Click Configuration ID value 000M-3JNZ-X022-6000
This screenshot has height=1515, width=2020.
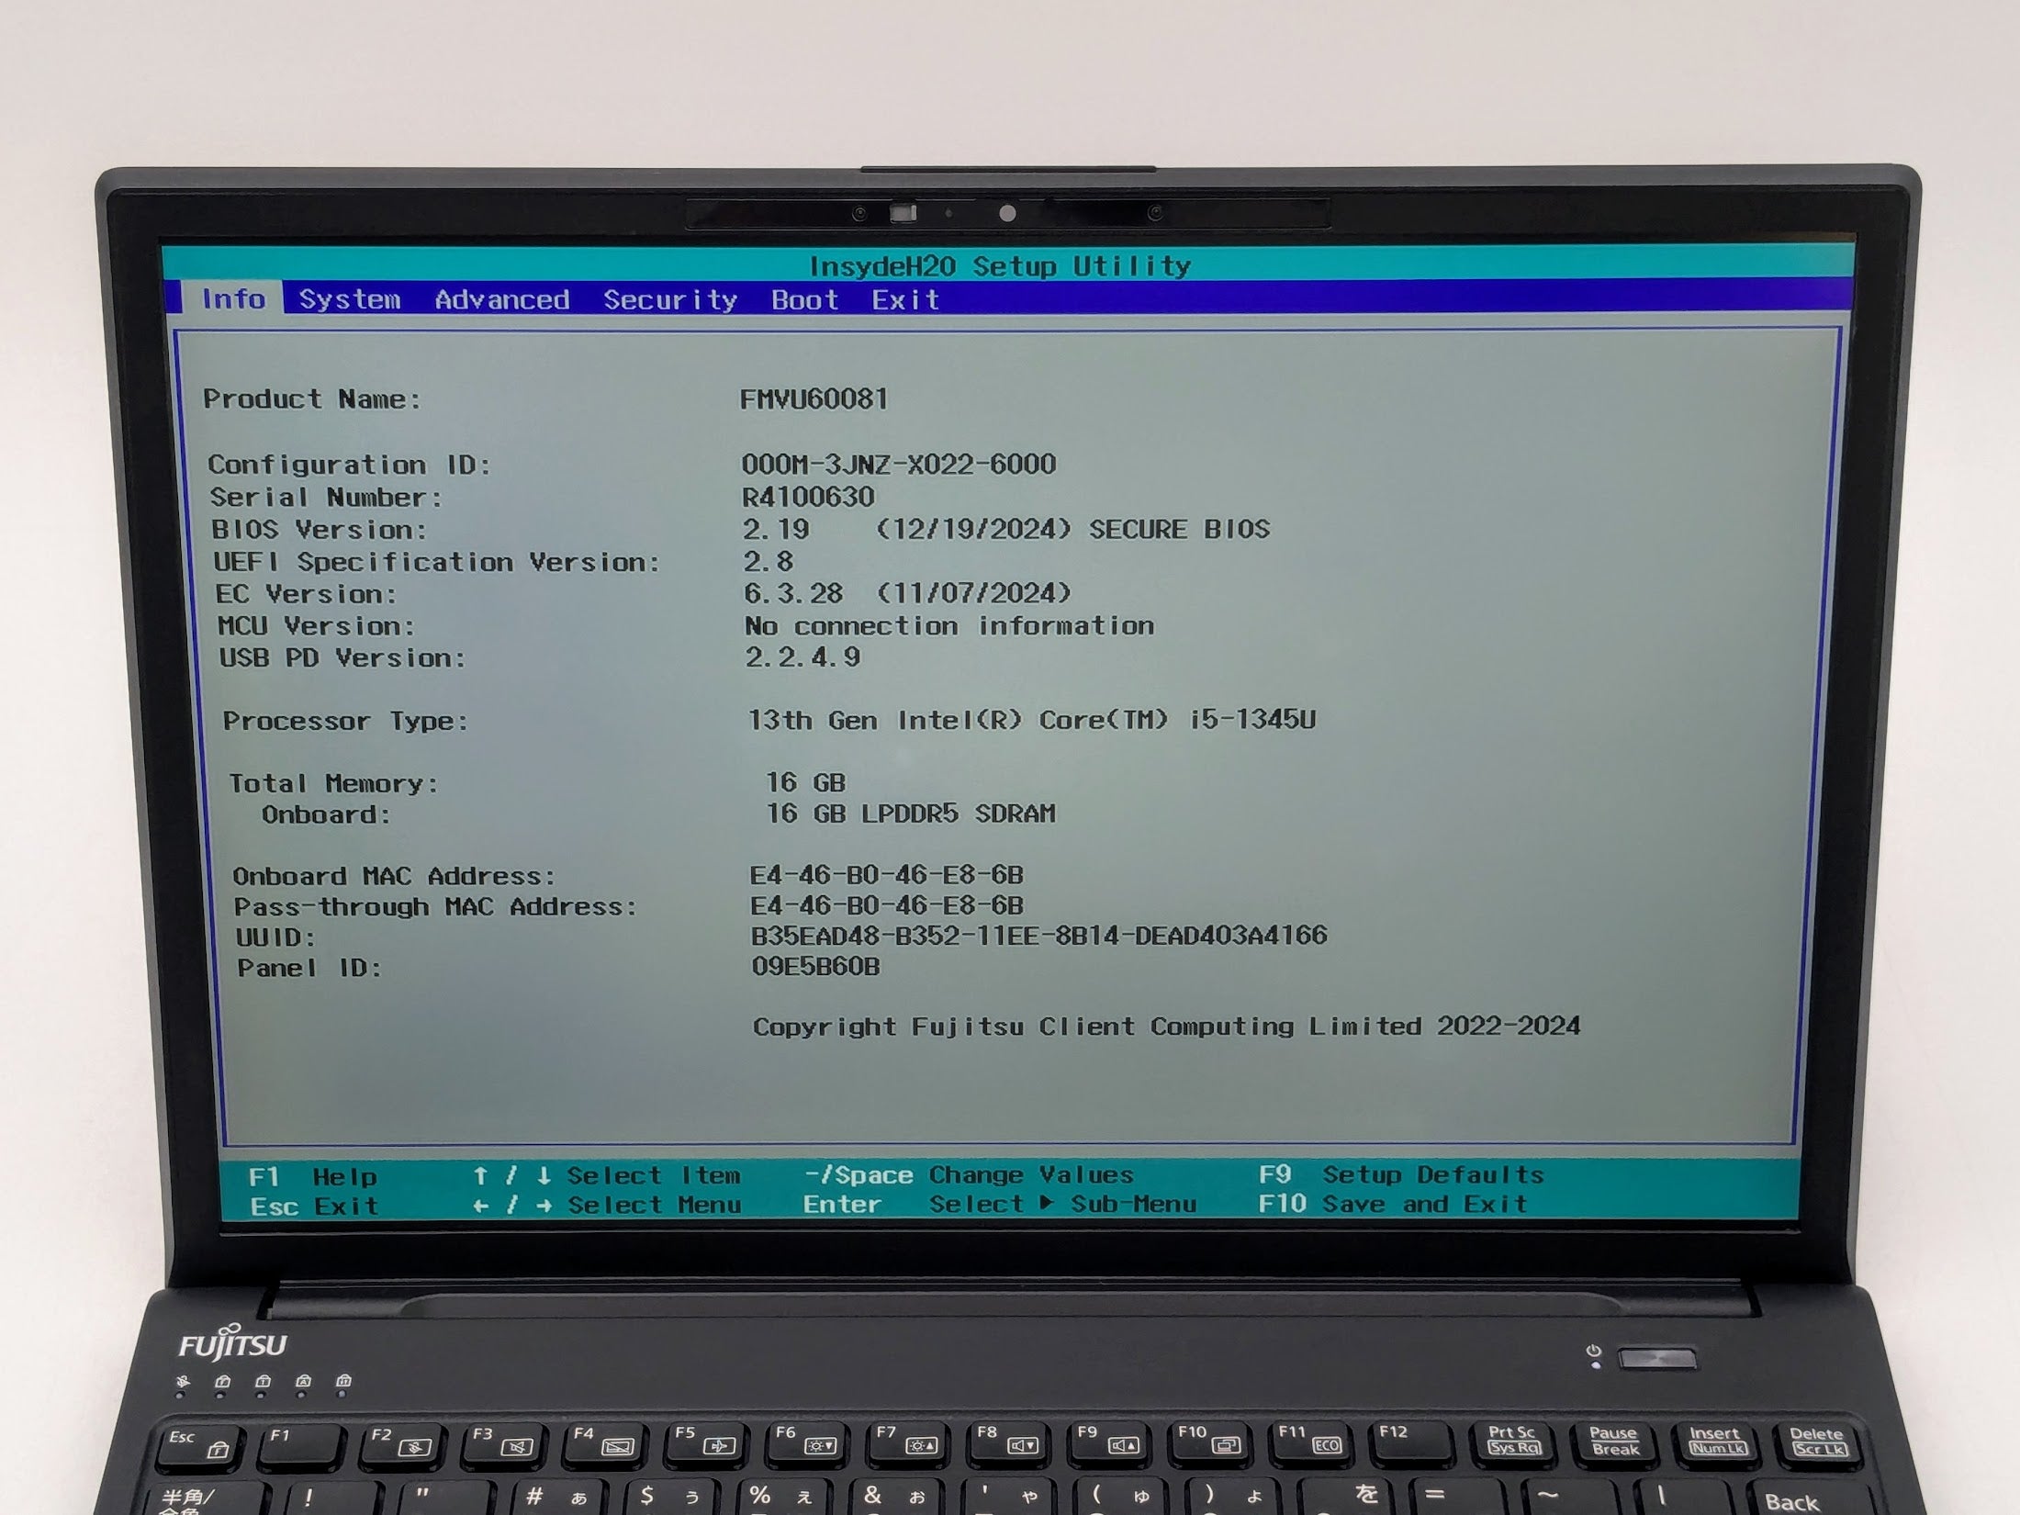click(x=899, y=464)
